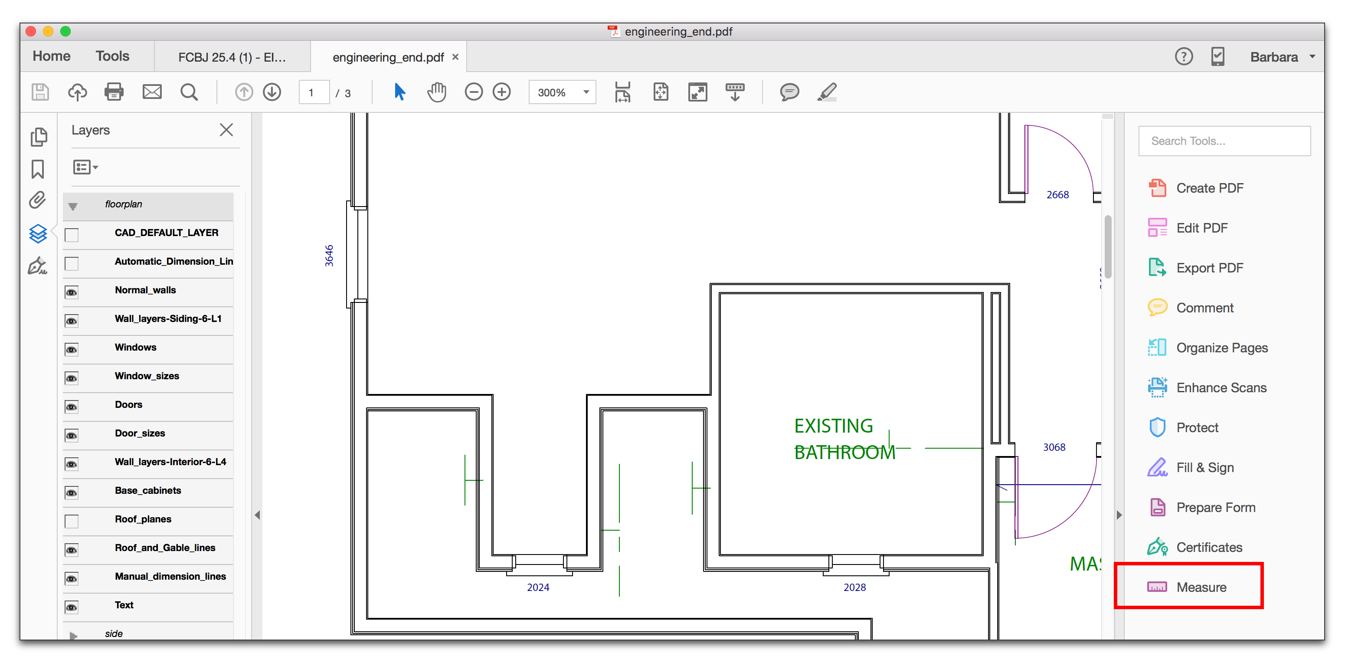Screen dimensions: 1345x663
Task: Open the search magnifier icon
Action: 189,92
